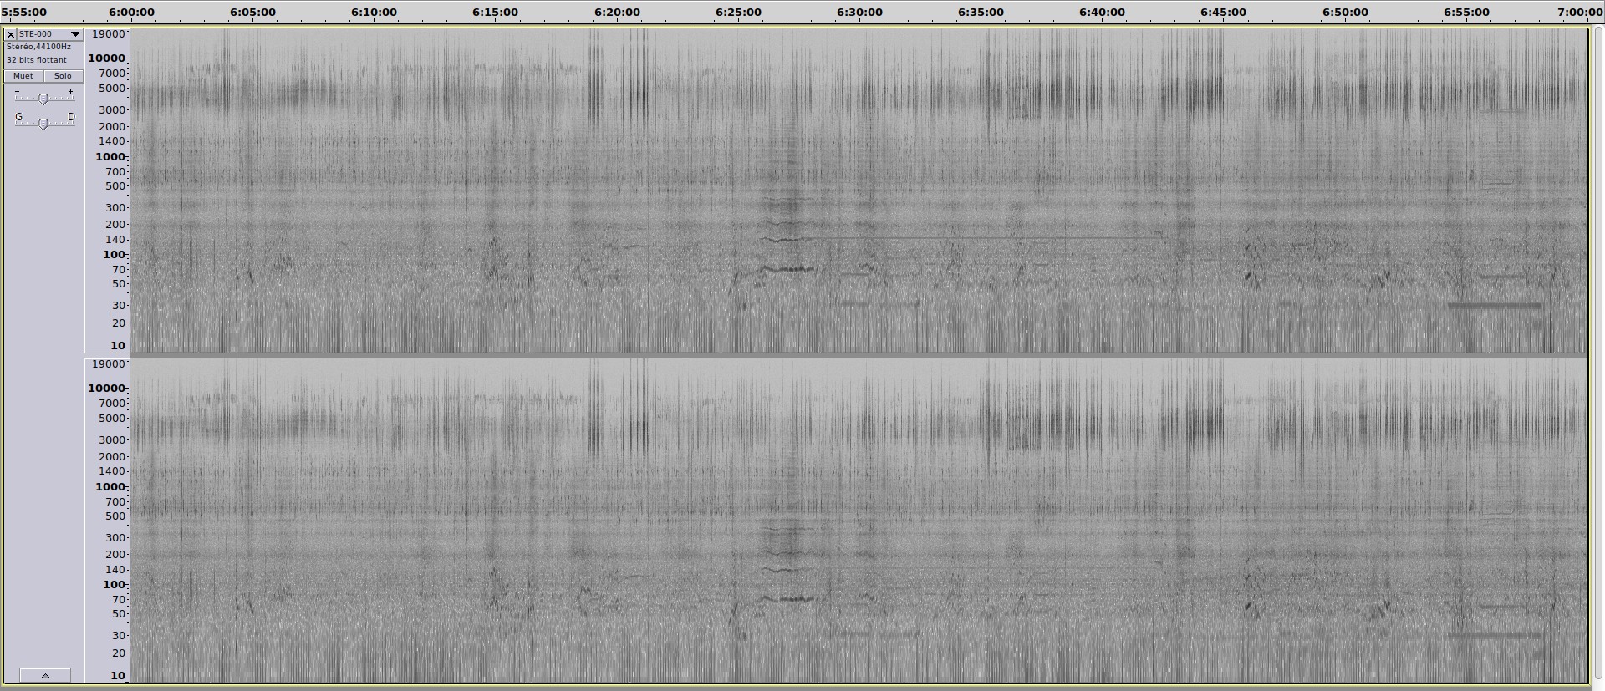Click the 10000 Hz label on lower channel scale
The height and width of the screenshot is (691, 1605).
(106, 388)
